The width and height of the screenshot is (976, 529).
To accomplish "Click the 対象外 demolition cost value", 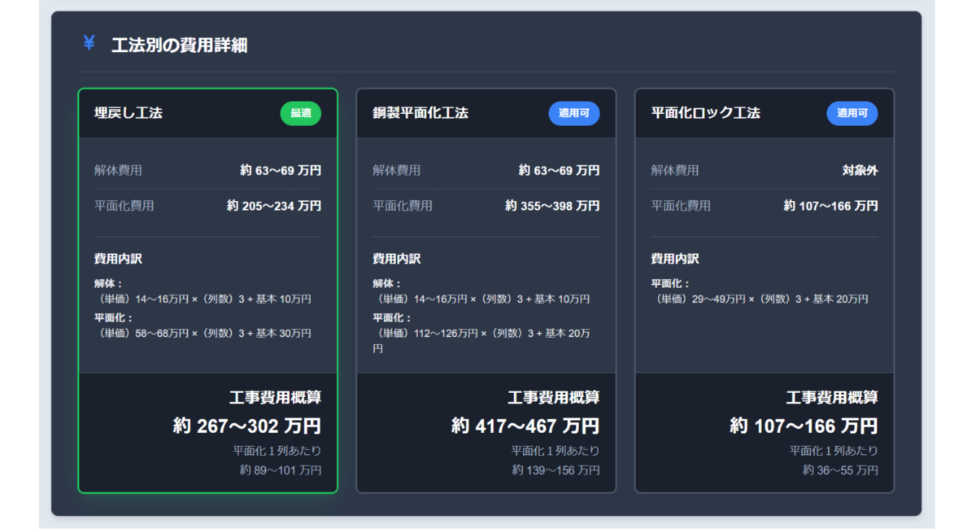I will click(860, 171).
